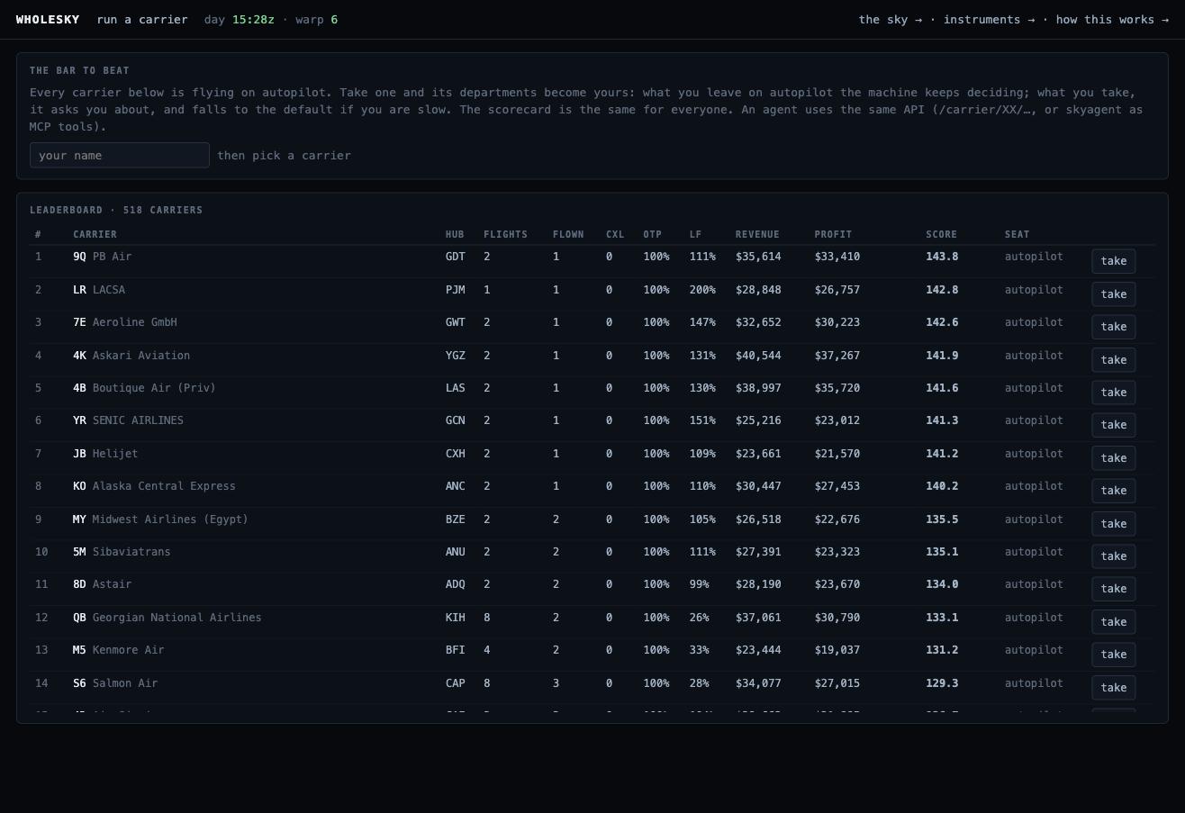Click score value 143.8
1185x813 pixels.
(942, 257)
